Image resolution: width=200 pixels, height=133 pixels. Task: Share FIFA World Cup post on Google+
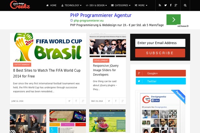pyautogui.click(x=83, y=101)
